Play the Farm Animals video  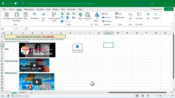tap(35, 65)
